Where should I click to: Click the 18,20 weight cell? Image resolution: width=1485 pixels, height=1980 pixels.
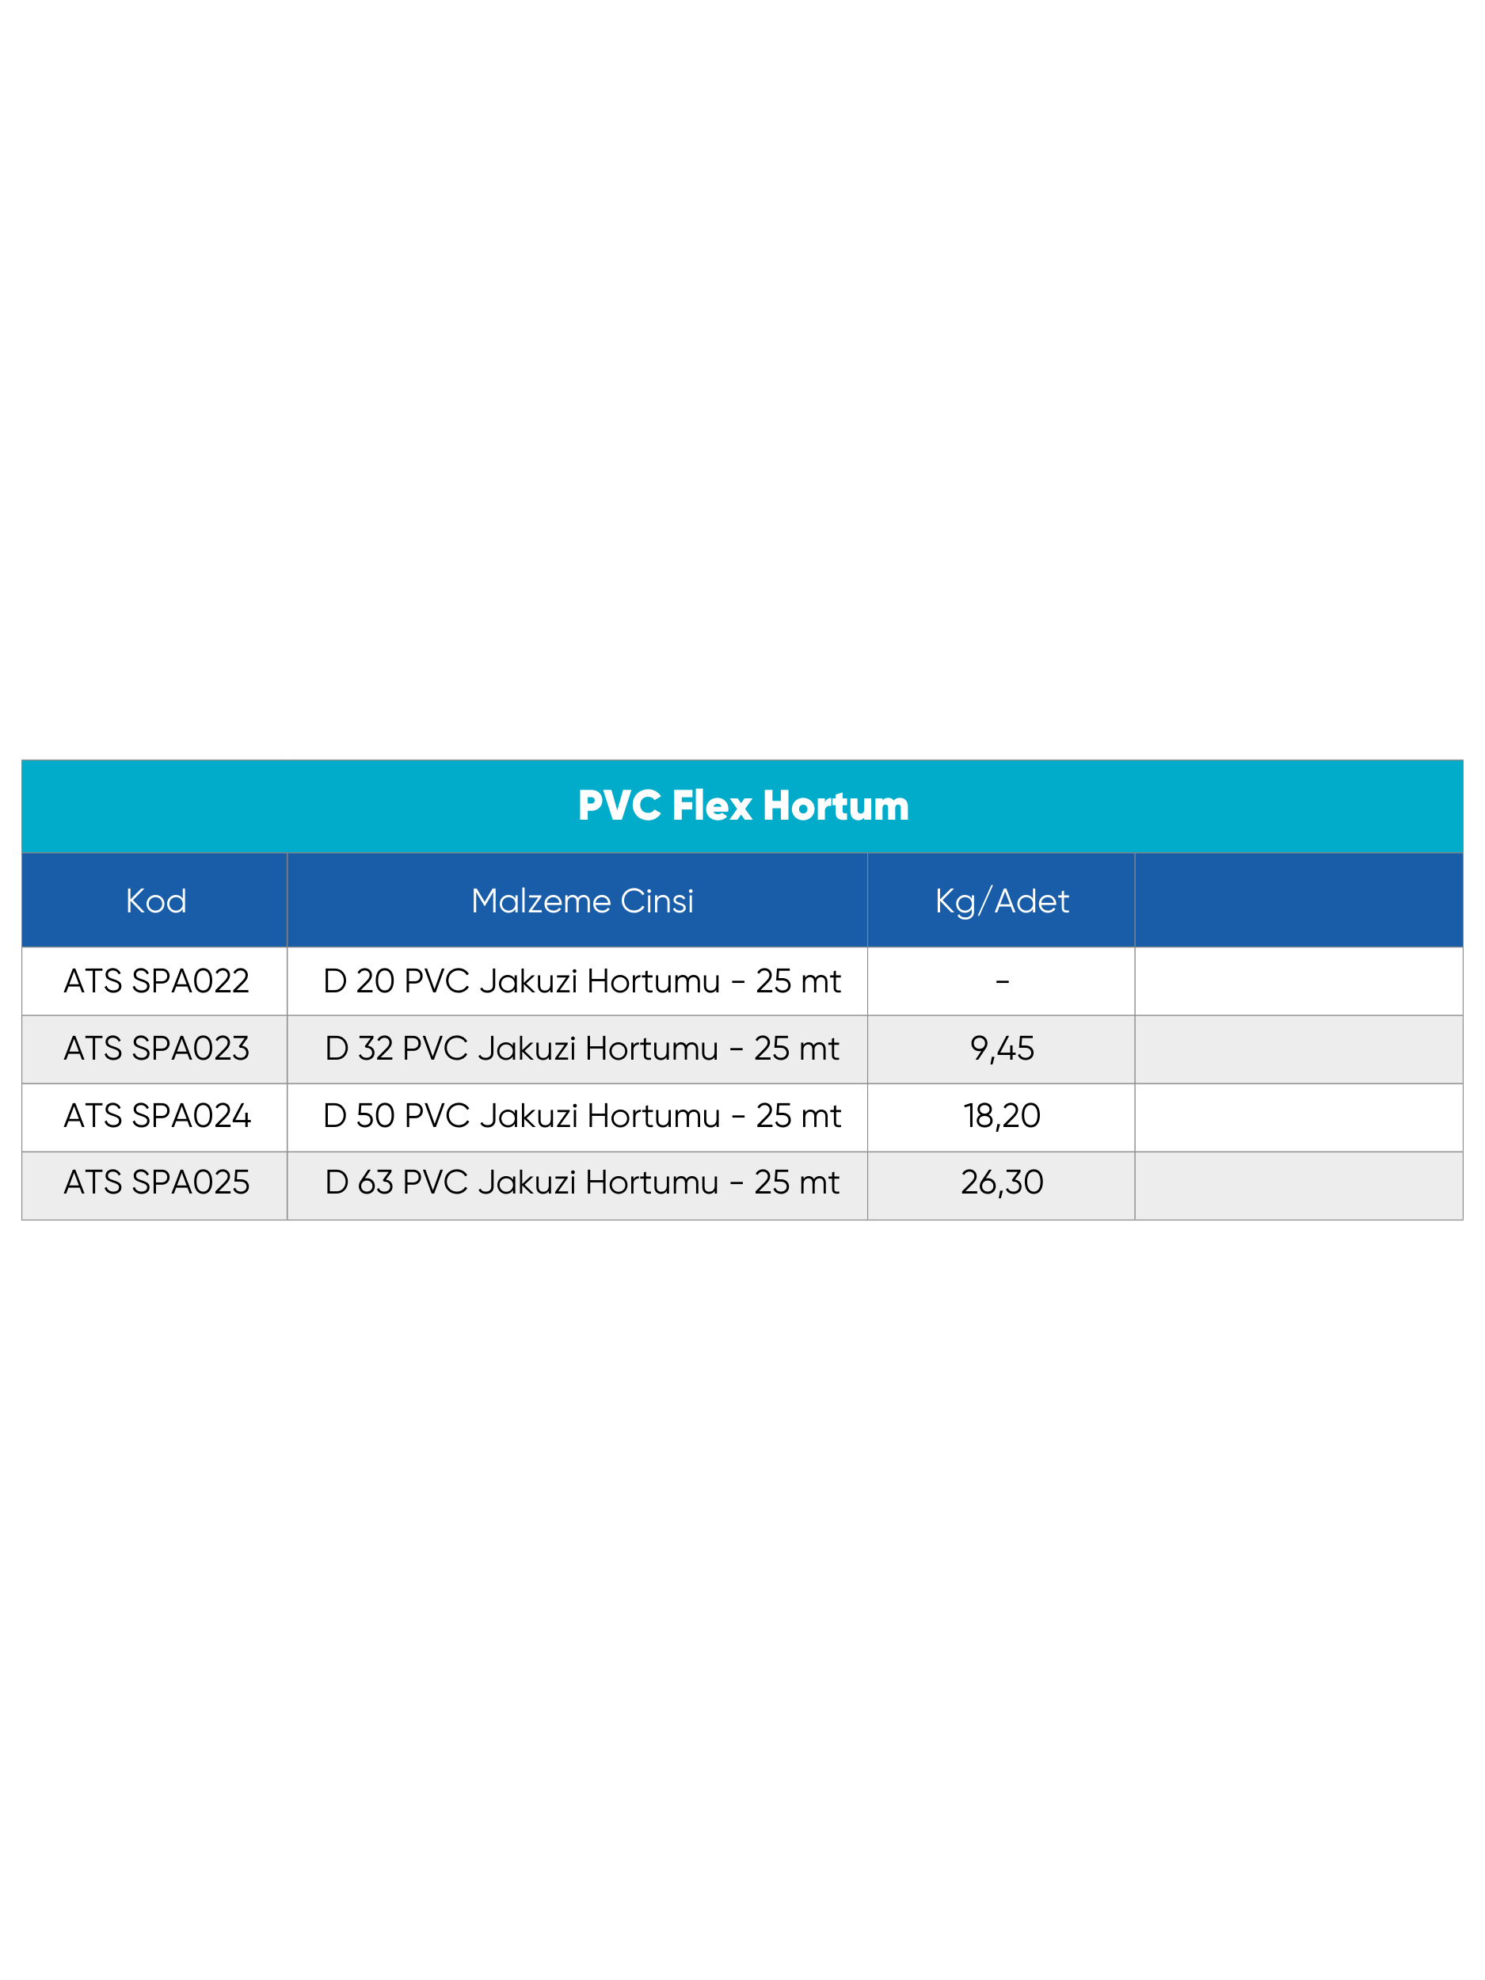coord(1002,1116)
